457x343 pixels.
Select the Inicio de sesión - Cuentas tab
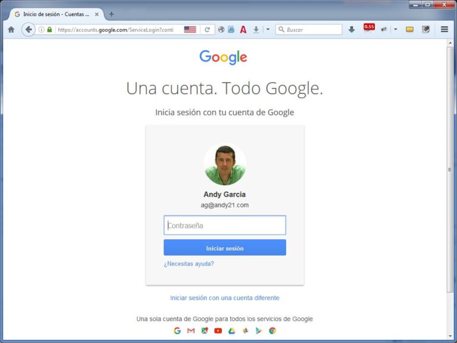tap(57, 14)
